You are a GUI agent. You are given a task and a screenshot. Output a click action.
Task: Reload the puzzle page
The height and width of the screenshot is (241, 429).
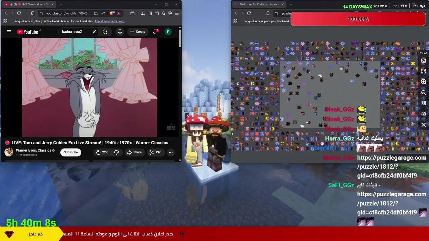tap(249, 13)
